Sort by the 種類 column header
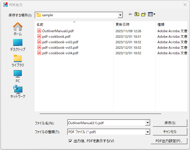 click(x=171, y=25)
